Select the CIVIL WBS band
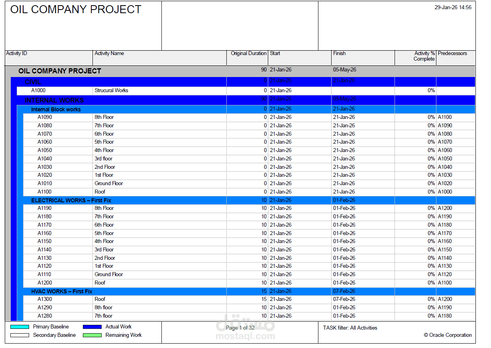This screenshot has width=491, height=348. [243, 82]
